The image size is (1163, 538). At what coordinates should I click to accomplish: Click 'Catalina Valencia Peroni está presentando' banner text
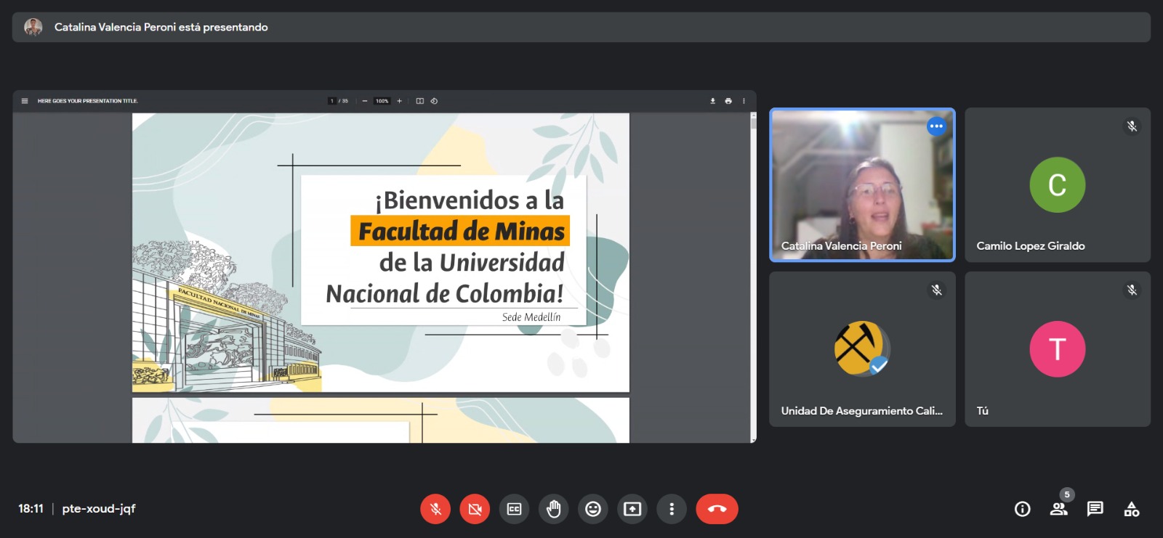pyautogui.click(x=161, y=27)
